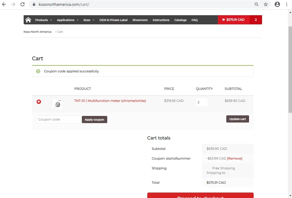The height and width of the screenshot is (198, 292).
Task: Select the Total amount $575.91 CAD
Action: point(216,183)
